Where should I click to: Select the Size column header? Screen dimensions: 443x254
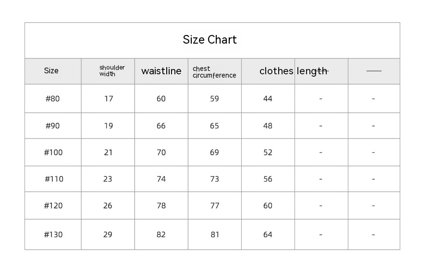51,71
